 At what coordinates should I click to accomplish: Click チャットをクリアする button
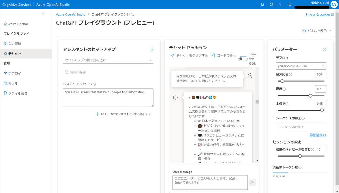coord(190,56)
